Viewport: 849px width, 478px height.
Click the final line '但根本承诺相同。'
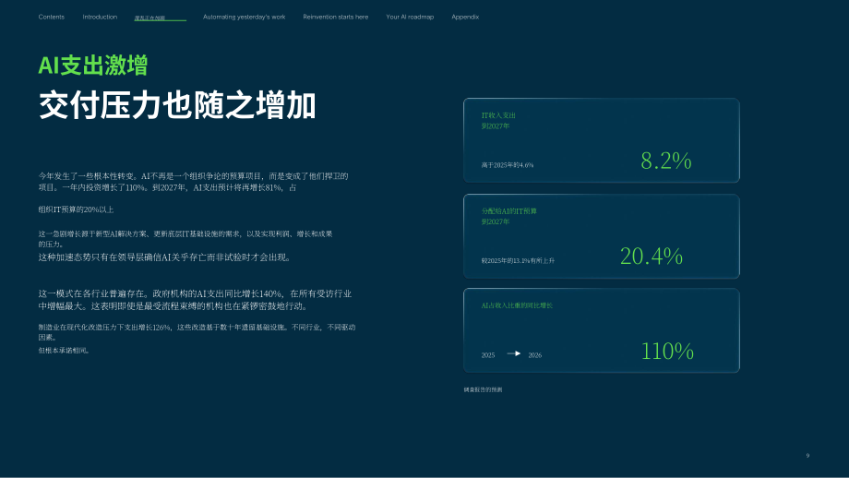65,351
